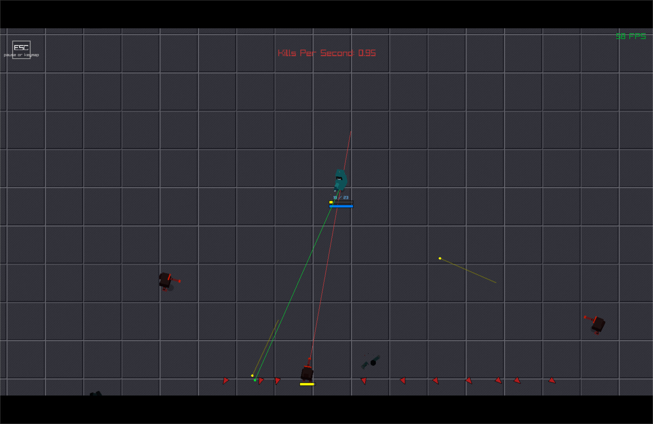The width and height of the screenshot is (653, 424).
Task: Click the ESC pause or keymap button
Action: coord(21,49)
